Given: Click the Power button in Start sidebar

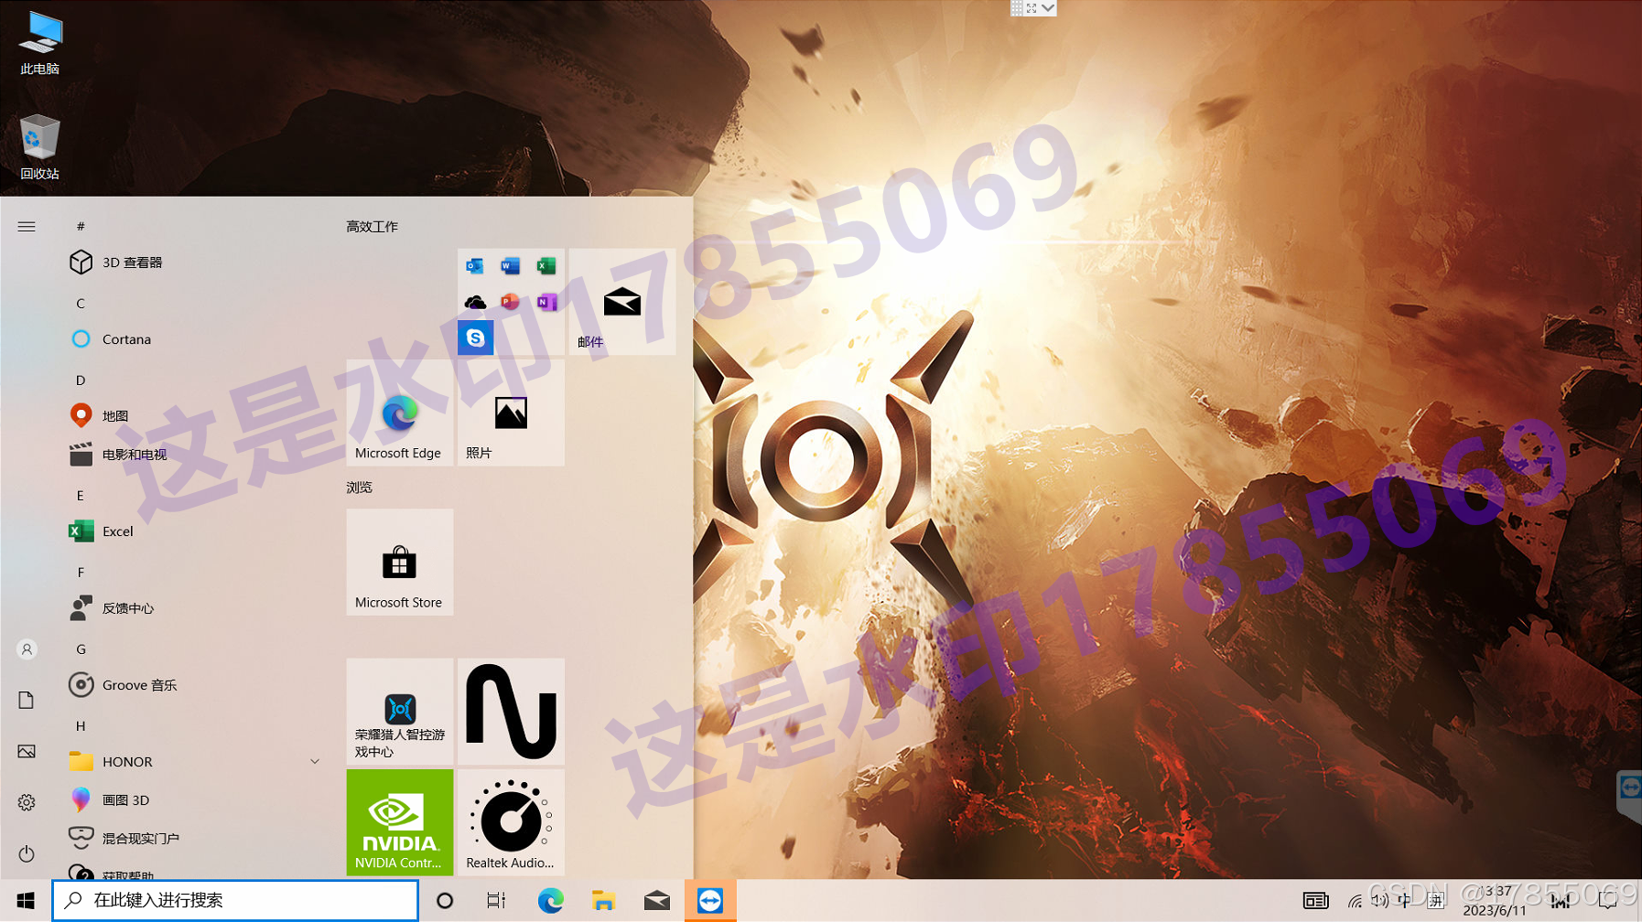Looking at the screenshot, I should pos(27,854).
